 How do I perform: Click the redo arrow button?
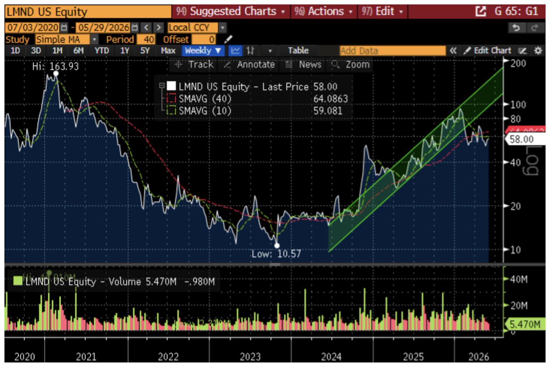[534, 28]
